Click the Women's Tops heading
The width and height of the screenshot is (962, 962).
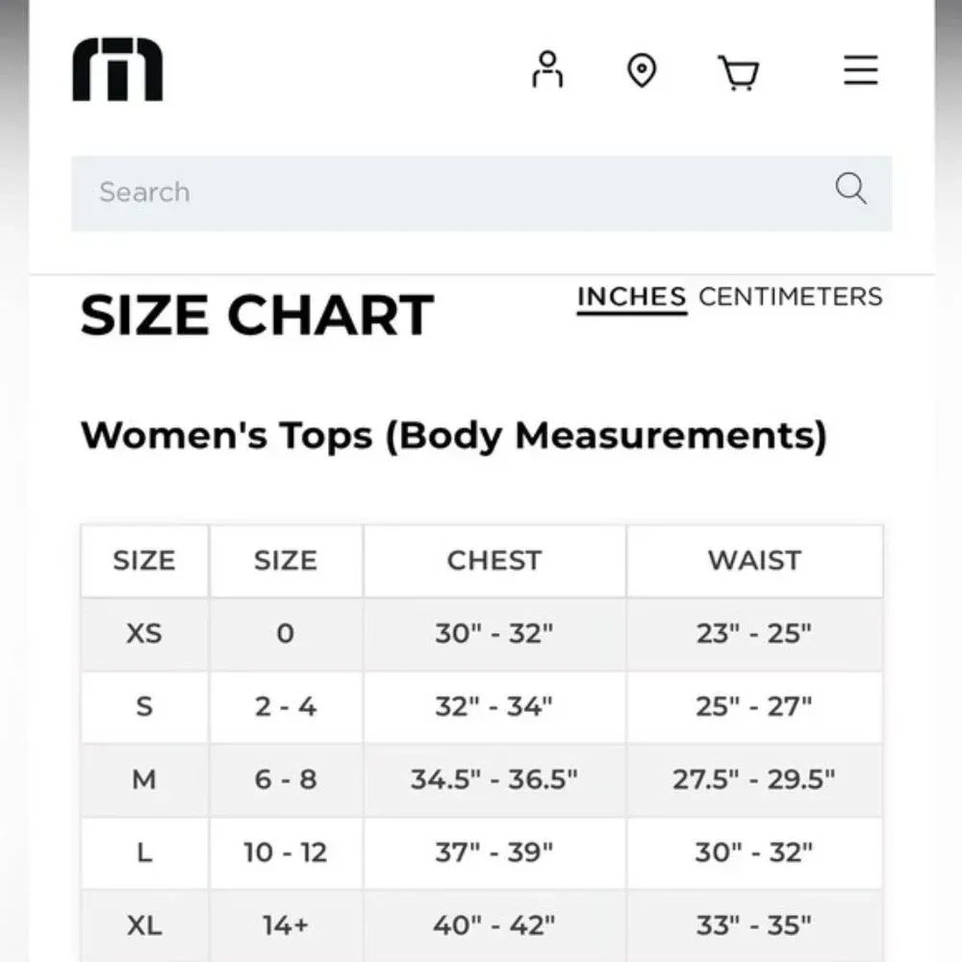click(x=453, y=436)
